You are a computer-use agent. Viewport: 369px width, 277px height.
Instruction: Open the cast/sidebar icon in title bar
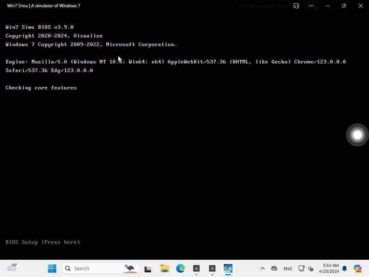pyautogui.click(x=296, y=6)
